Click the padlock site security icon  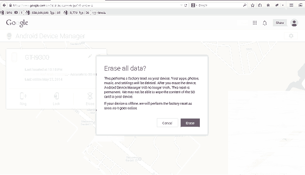[11, 5]
